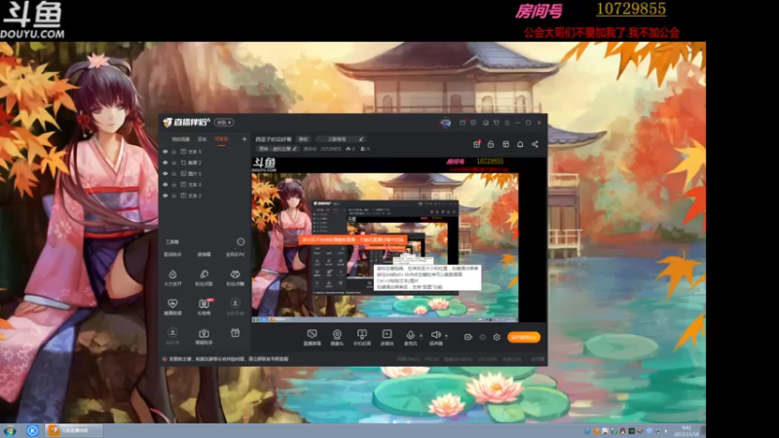Switch to the second scene tab
779x438 pixels.
click(203, 139)
